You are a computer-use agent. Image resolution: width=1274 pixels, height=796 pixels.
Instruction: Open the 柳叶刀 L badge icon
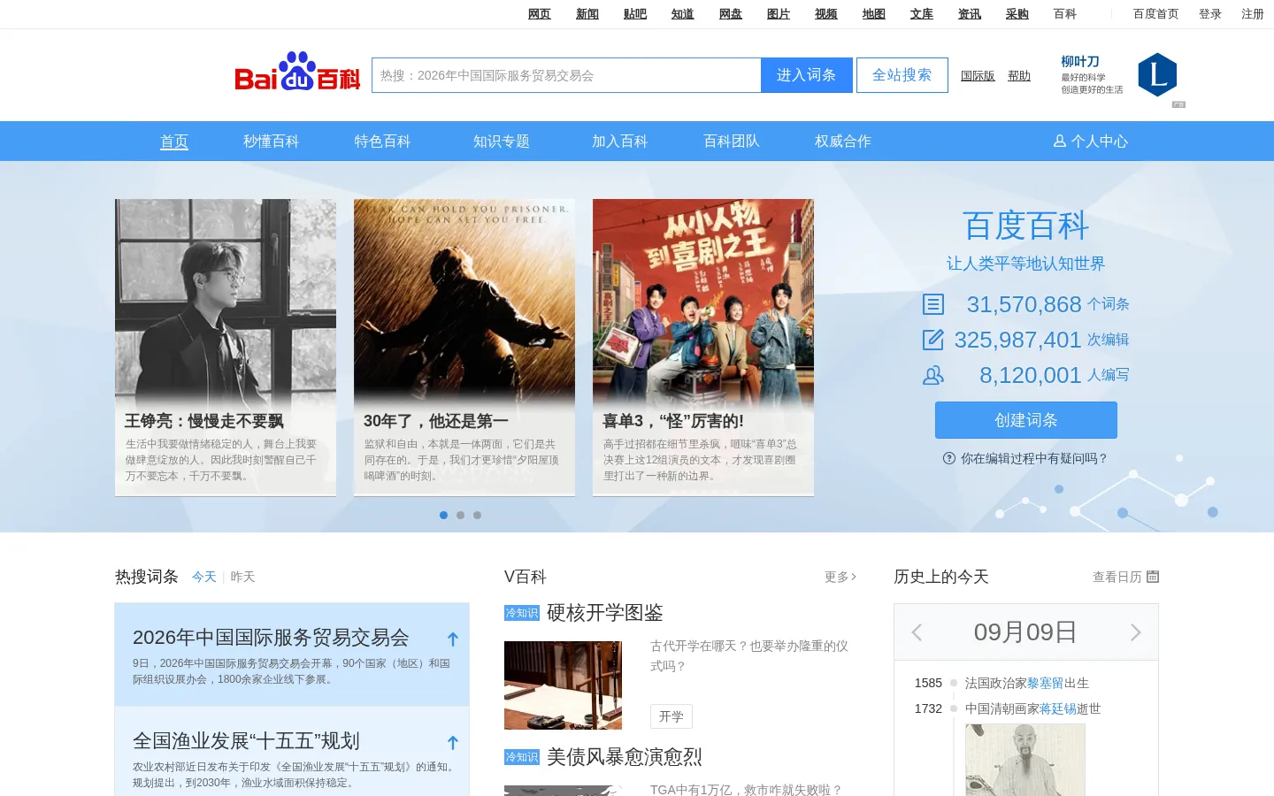click(1157, 75)
